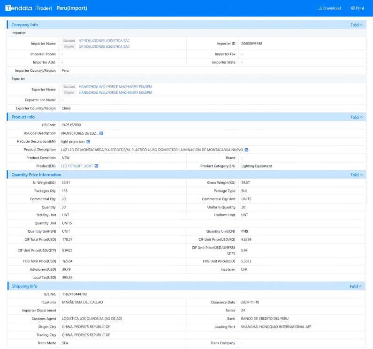Select Package Type value BUL

coord(244,191)
